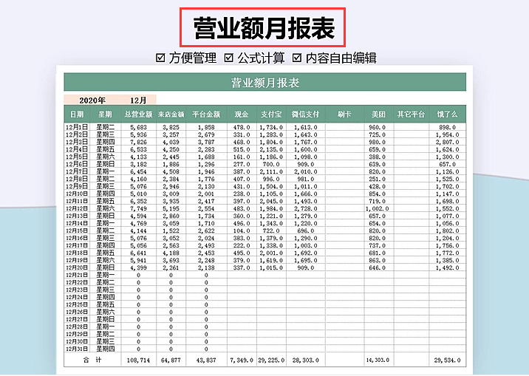
Task: Click the 美团 column header
Action: 378,114
